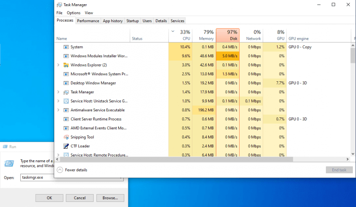Click the Microsoft Windows System Protection icon
356x207 pixels.
[x=66, y=74]
